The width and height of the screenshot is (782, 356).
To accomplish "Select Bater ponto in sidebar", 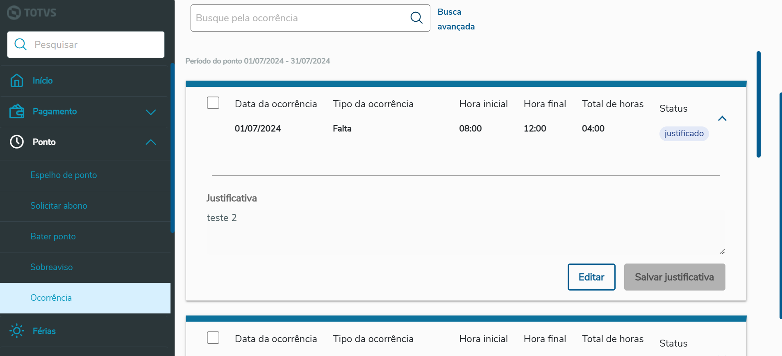I will [53, 237].
